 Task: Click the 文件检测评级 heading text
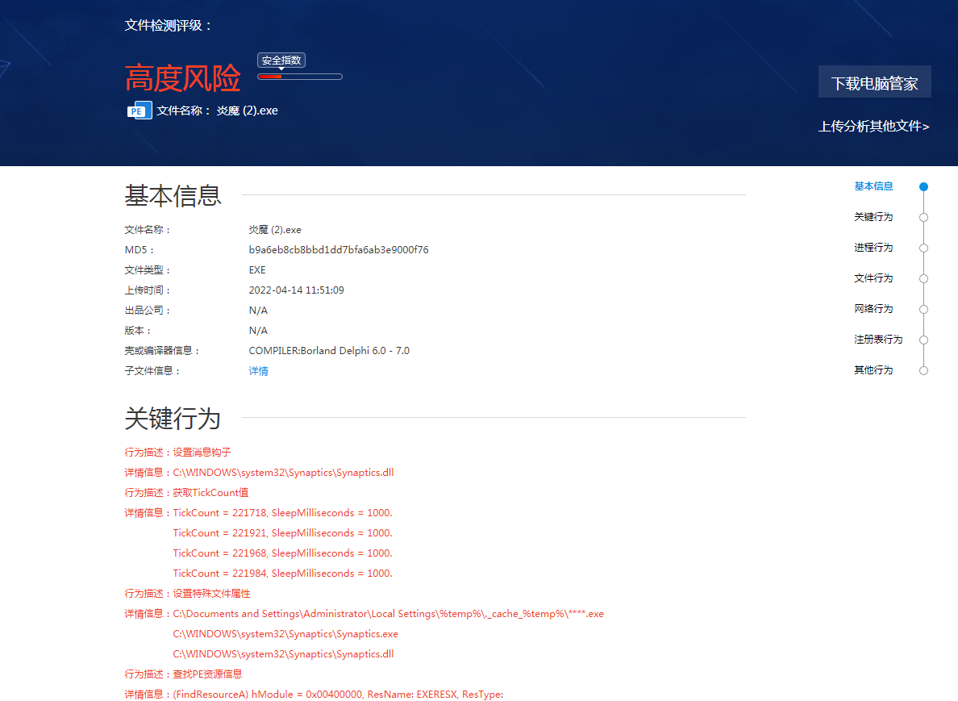click(168, 26)
